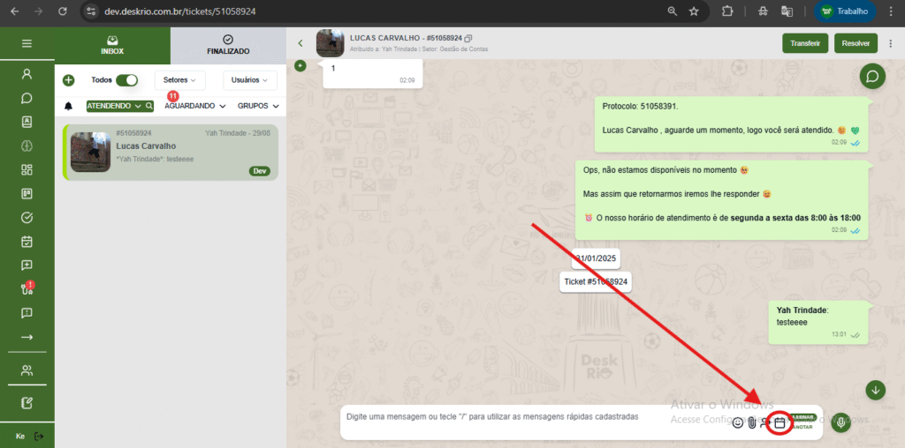Select the Inbox tab
This screenshot has height=448, width=905.
(x=112, y=45)
